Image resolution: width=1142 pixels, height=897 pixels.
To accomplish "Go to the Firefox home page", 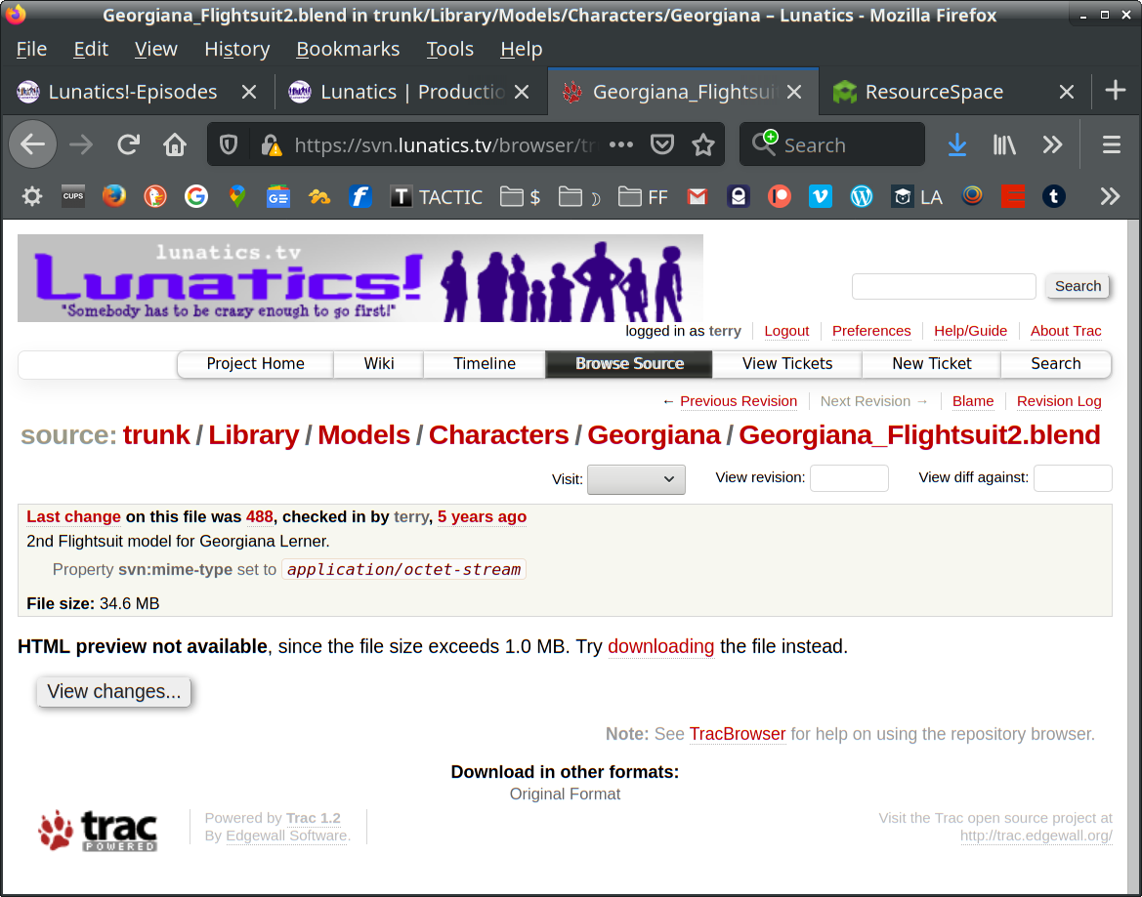I will 175,145.
